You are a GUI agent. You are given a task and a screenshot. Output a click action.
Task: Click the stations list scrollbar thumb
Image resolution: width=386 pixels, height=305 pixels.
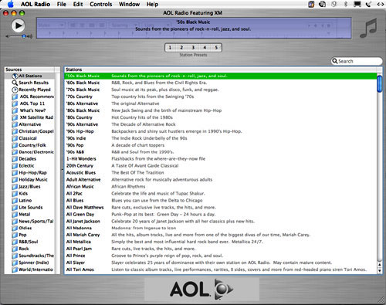(x=379, y=83)
